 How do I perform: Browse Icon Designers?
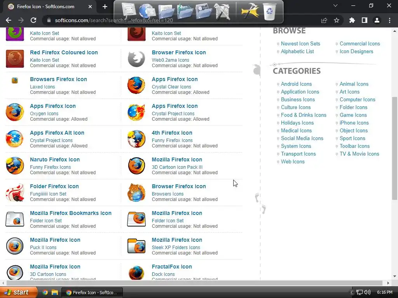coord(356,52)
